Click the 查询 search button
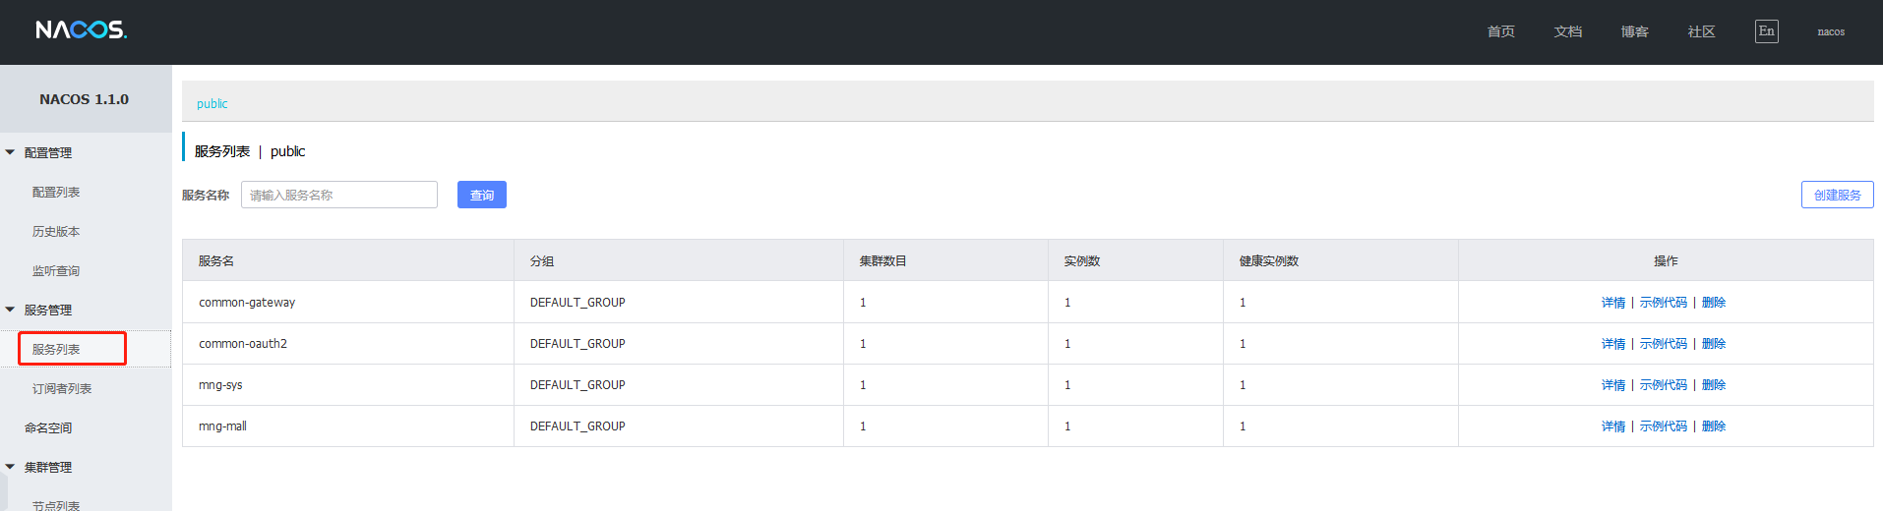 [x=482, y=195]
